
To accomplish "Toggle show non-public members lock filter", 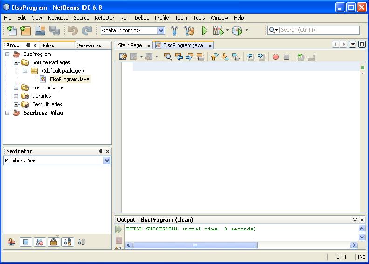I will pyautogui.click(x=54, y=242).
